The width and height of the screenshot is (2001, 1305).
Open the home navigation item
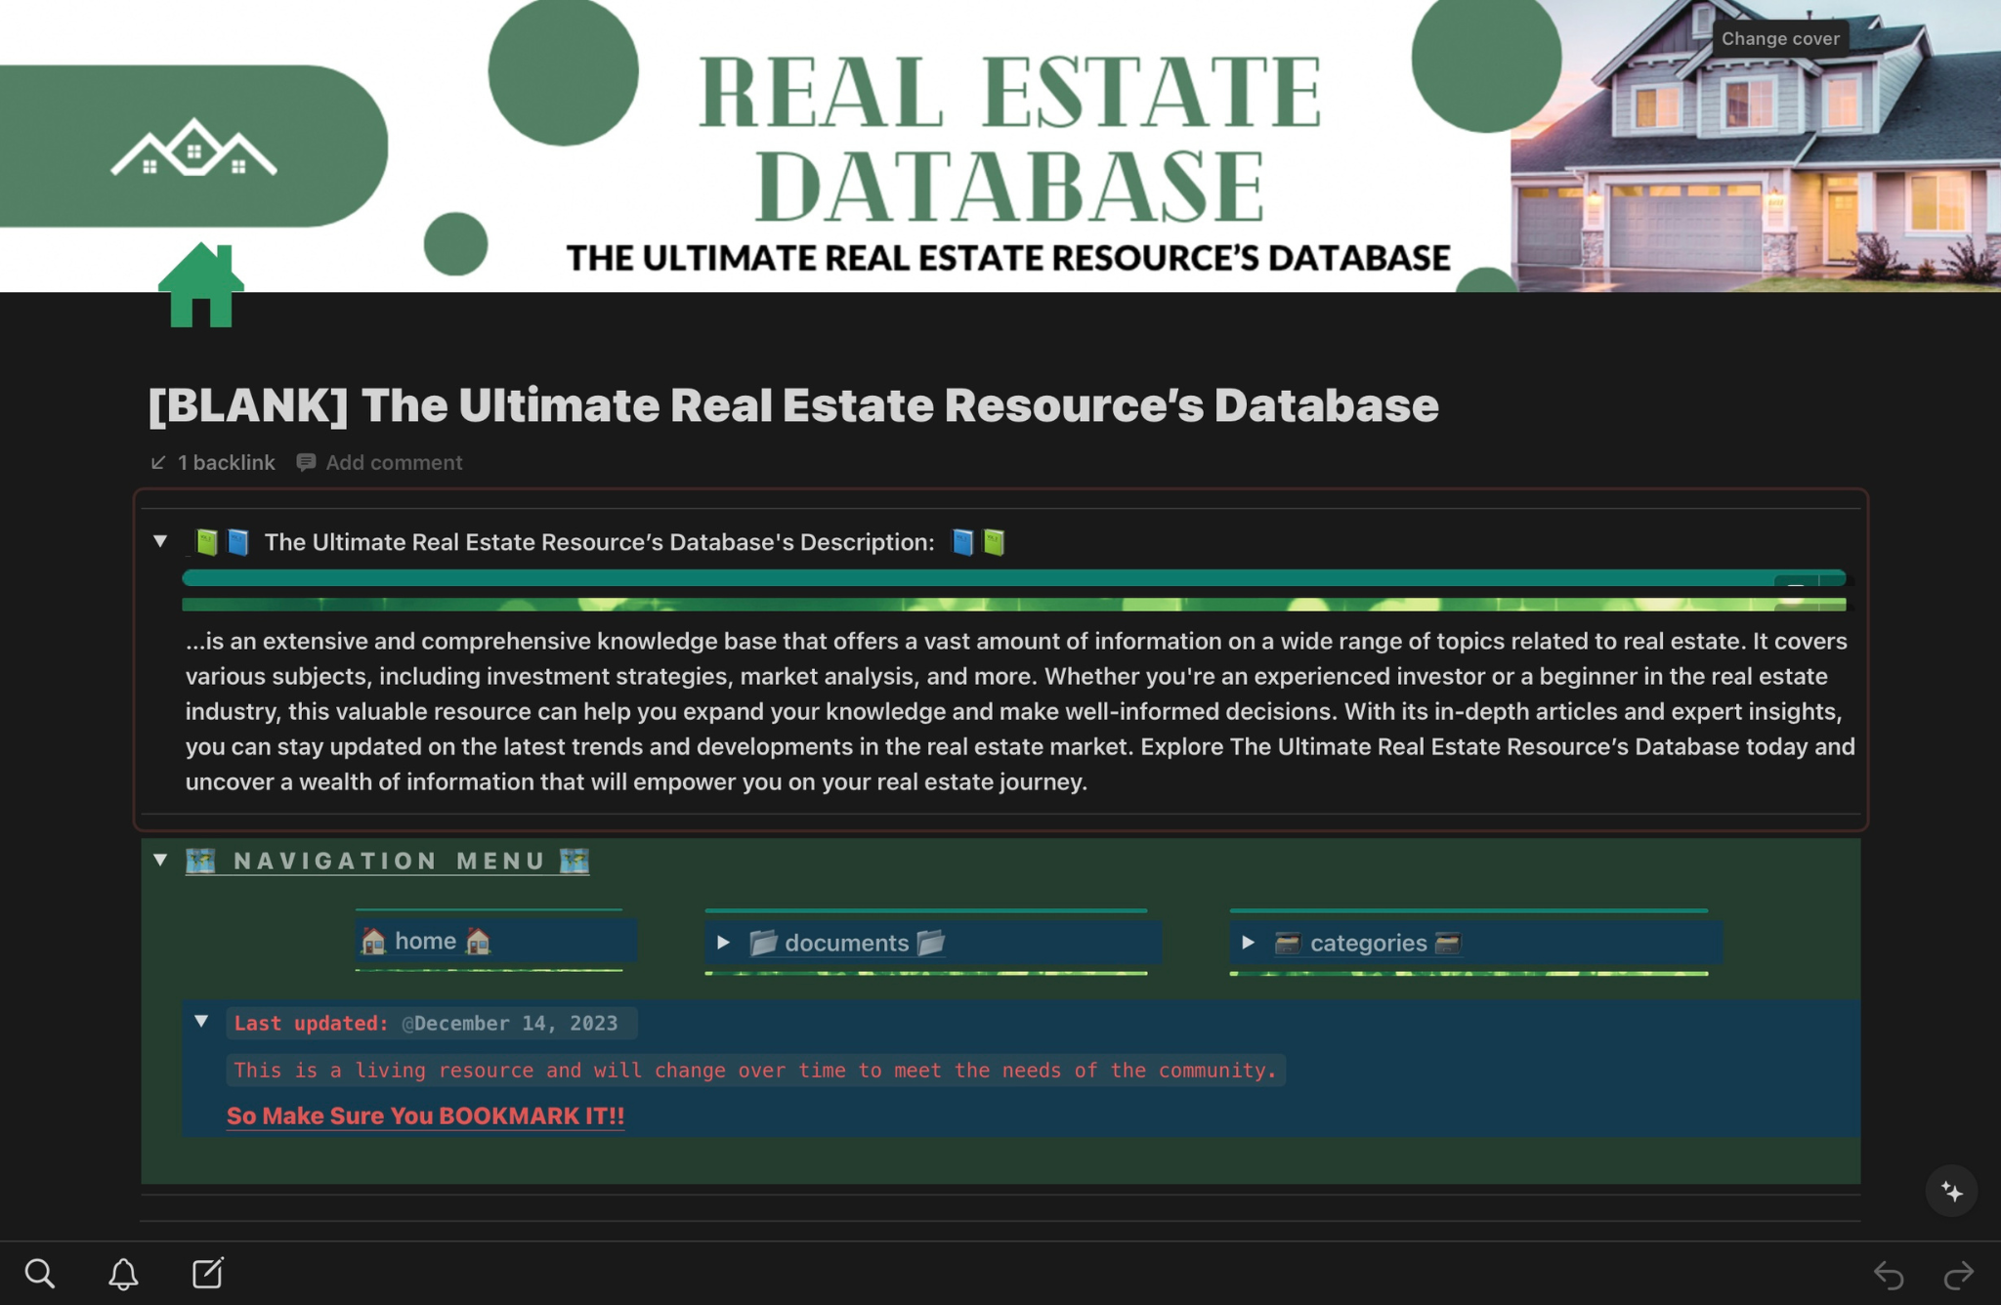tap(426, 941)
